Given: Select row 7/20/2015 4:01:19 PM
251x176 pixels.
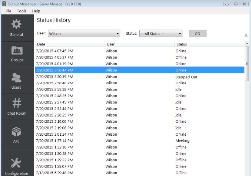Looking at the screenshot, I should tap(140, 64).
